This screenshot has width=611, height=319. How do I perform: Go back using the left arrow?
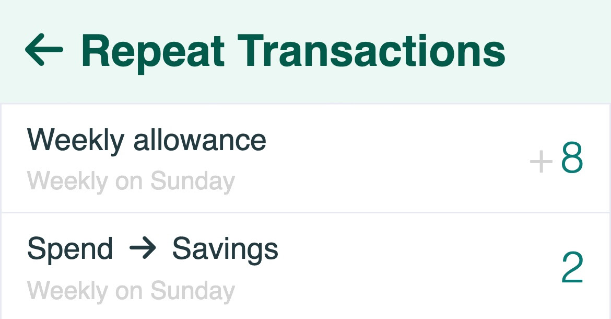44,51
